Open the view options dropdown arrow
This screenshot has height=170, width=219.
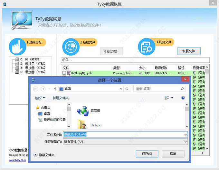pyautogui.click(x=172, y=98)
